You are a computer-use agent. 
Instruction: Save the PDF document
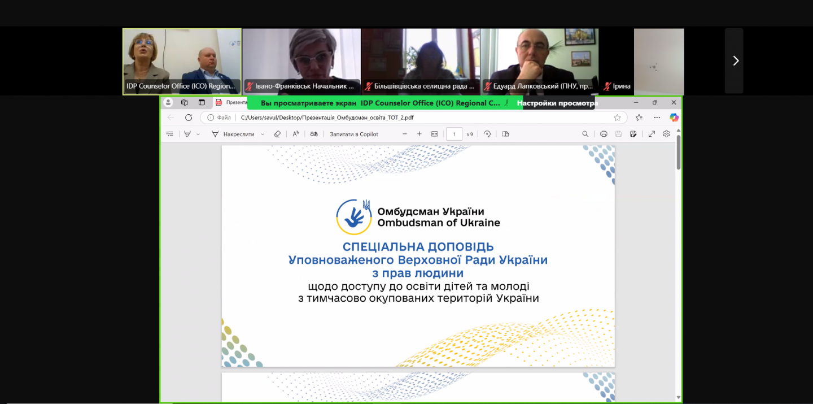pos(618,134)
